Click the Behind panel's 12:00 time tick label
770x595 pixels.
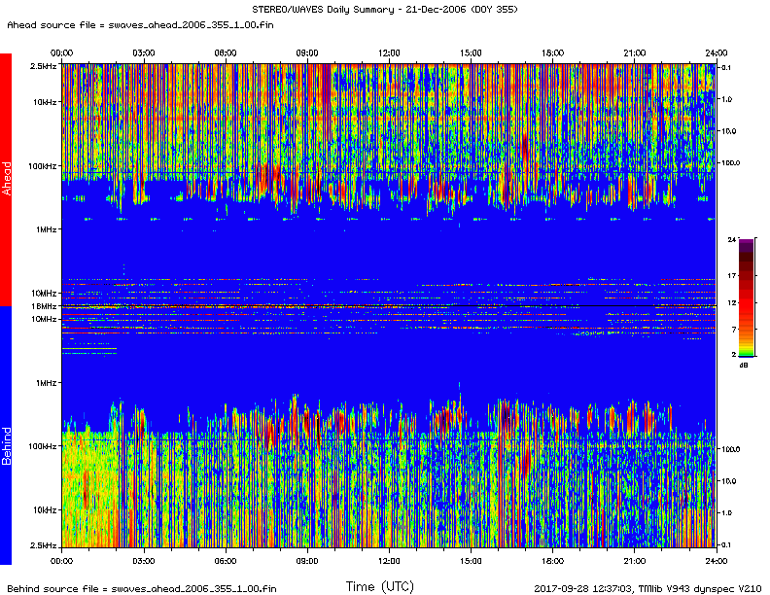point(389,561)
